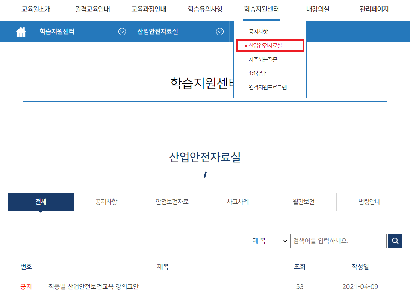Switch to the 사고사례 tab

[238, 202]
